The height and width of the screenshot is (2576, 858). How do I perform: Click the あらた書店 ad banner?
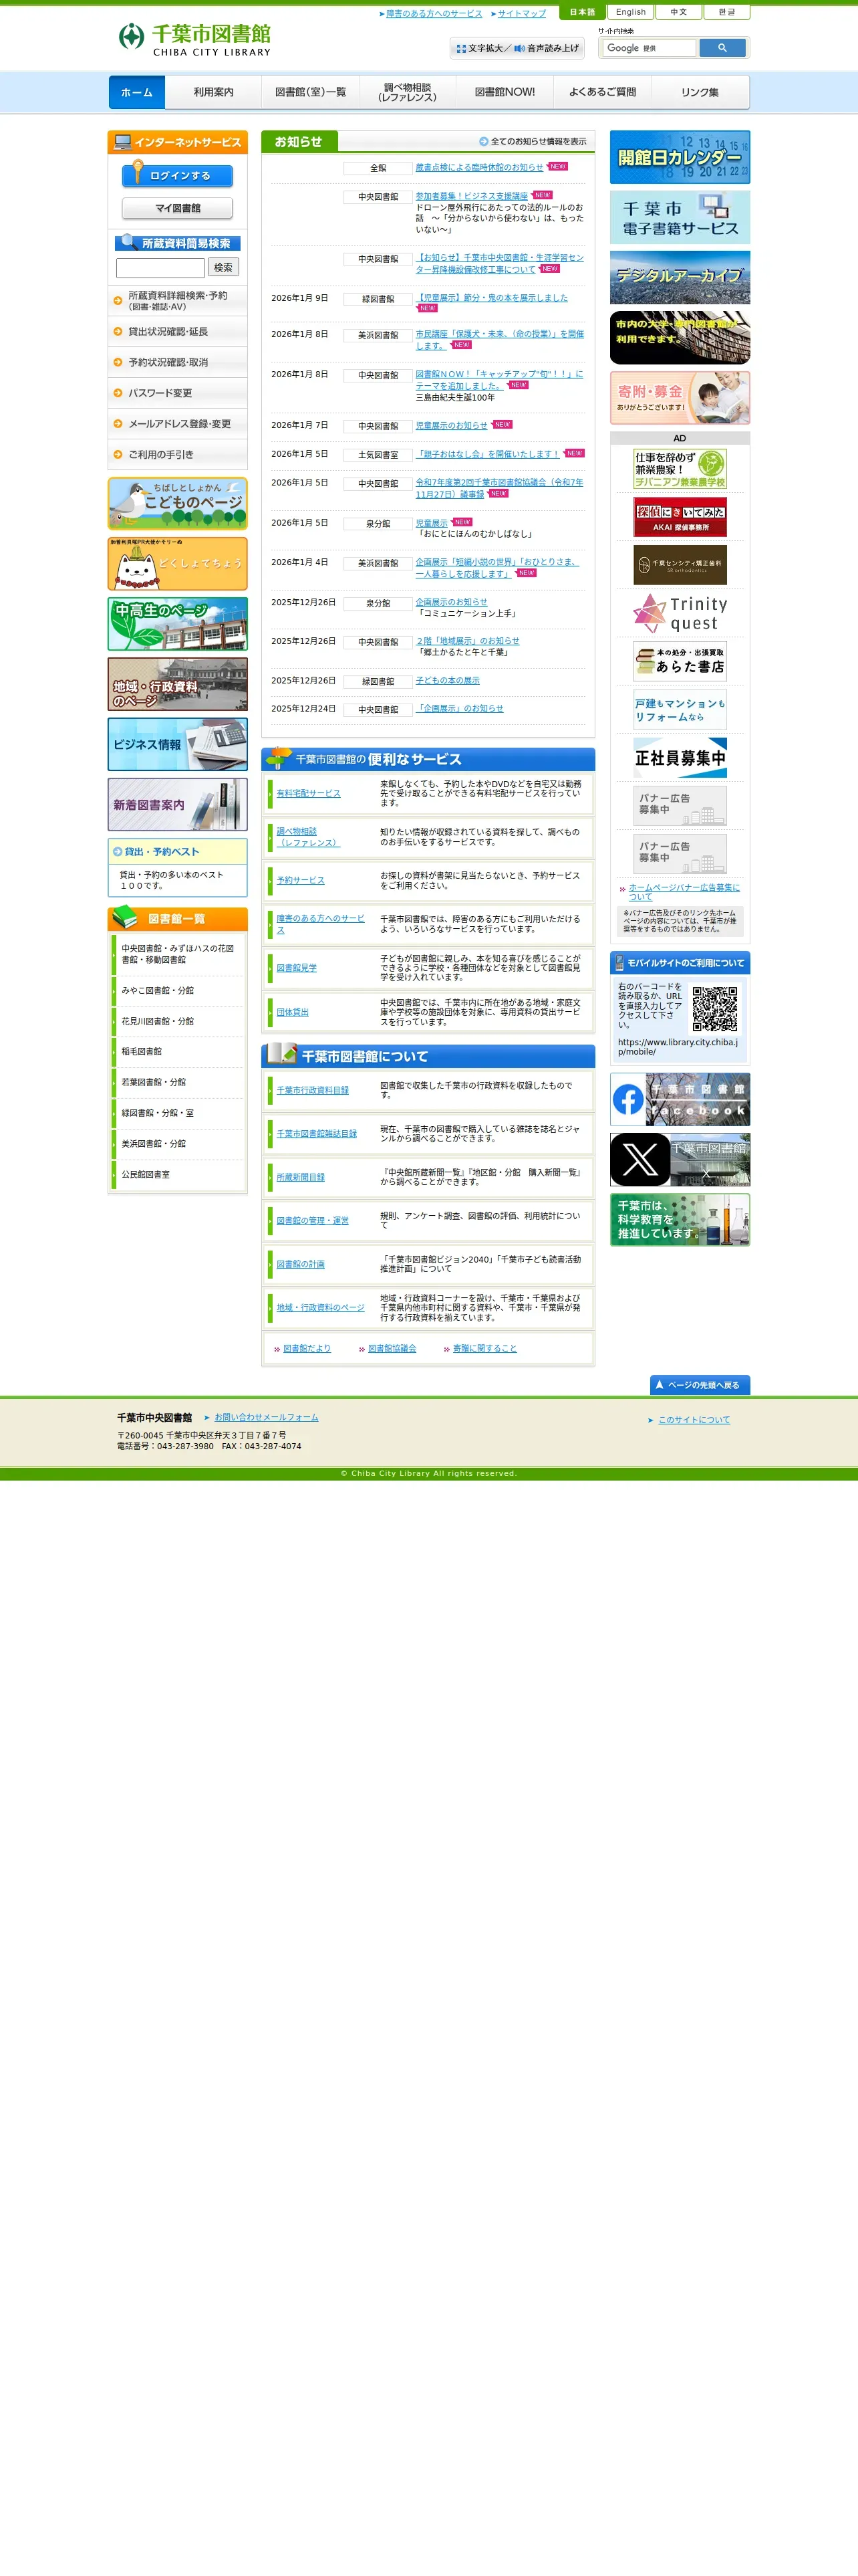click(x=679, y=661)
